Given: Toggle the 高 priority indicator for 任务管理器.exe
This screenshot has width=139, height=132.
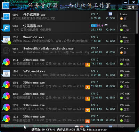Looking at the screenshot, I should coord(123,18).
